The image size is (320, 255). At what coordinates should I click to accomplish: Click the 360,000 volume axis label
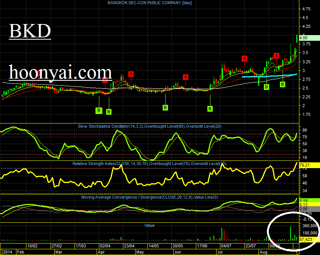coord(310,226)
